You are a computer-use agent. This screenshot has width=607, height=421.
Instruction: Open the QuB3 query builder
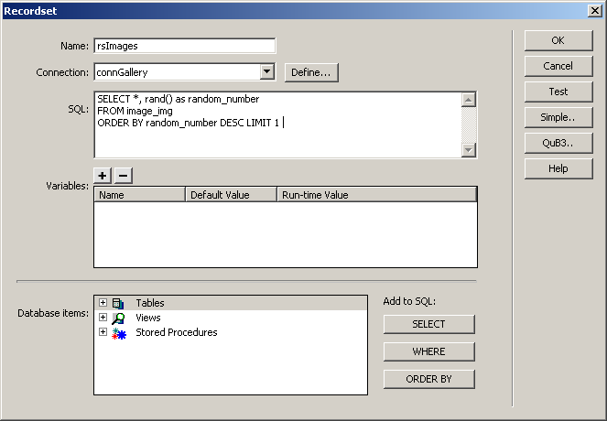coord(558,143)
